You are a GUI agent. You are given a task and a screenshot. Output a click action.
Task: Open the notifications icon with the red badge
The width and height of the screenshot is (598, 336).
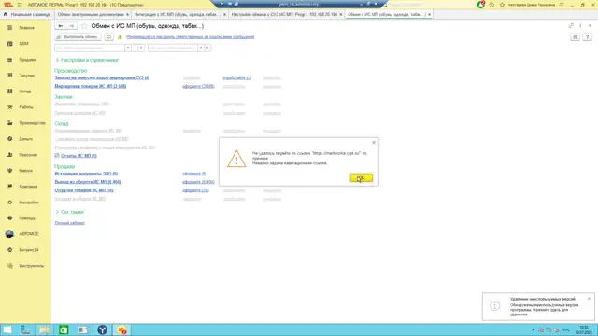[x=481, y=5]
